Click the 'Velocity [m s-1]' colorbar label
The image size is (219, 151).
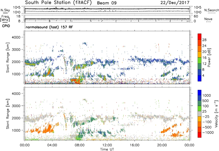point(216,114)
